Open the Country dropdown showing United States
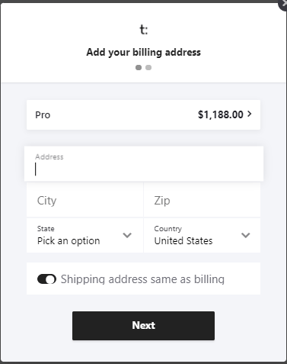The image size is (287, 364). [x=202, y=235]
